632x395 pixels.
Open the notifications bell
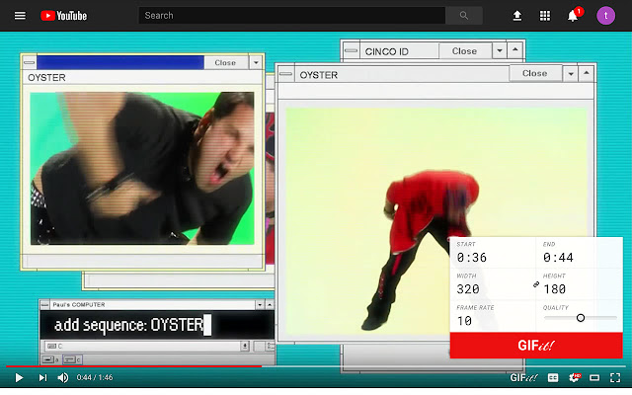coord(573,16)
